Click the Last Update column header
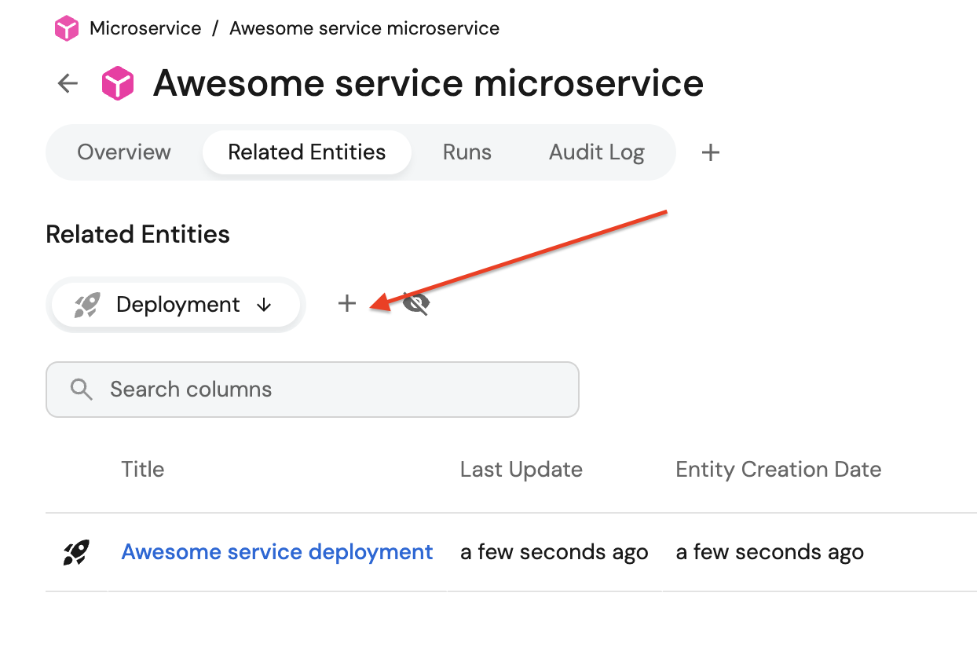The height and width of the screenshot is (655, 977). click(x=521, y=470)
